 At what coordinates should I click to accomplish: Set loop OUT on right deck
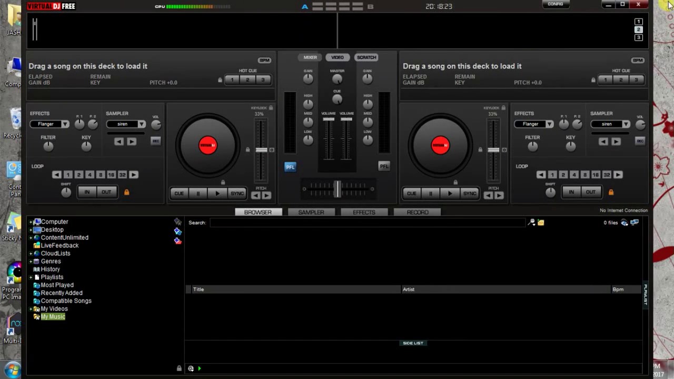tap(591, 192)
